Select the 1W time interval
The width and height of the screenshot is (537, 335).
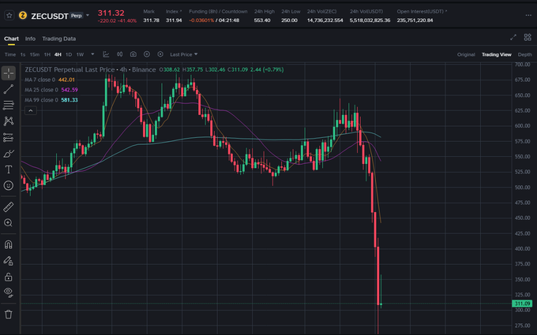pyautogui.click(x=80, y=54)
